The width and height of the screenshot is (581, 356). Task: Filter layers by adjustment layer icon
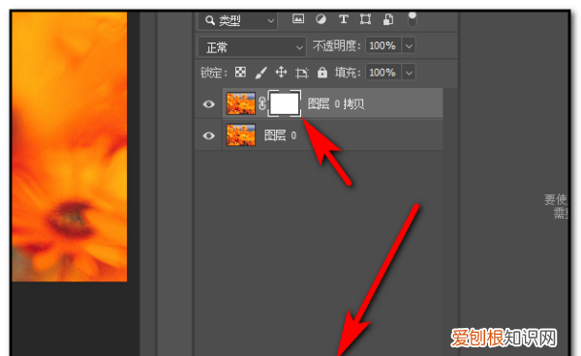pos(321,19)
